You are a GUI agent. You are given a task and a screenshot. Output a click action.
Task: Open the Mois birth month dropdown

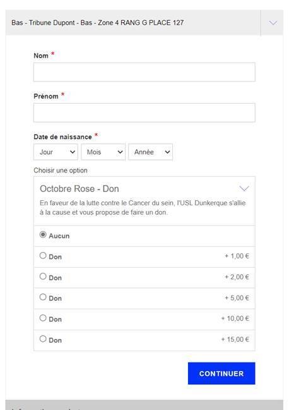(103, 152)
